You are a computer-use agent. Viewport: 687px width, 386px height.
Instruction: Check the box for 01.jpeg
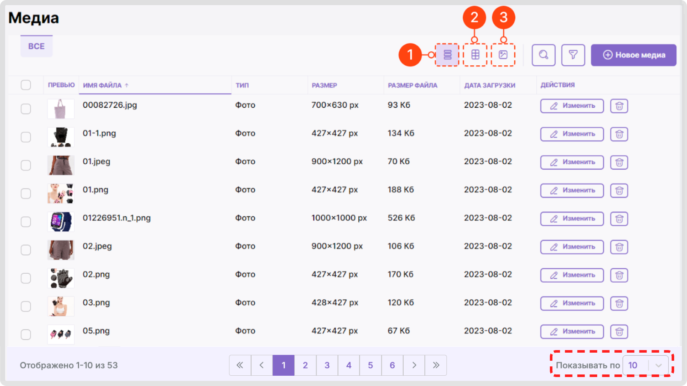click(x=26, y=165)
